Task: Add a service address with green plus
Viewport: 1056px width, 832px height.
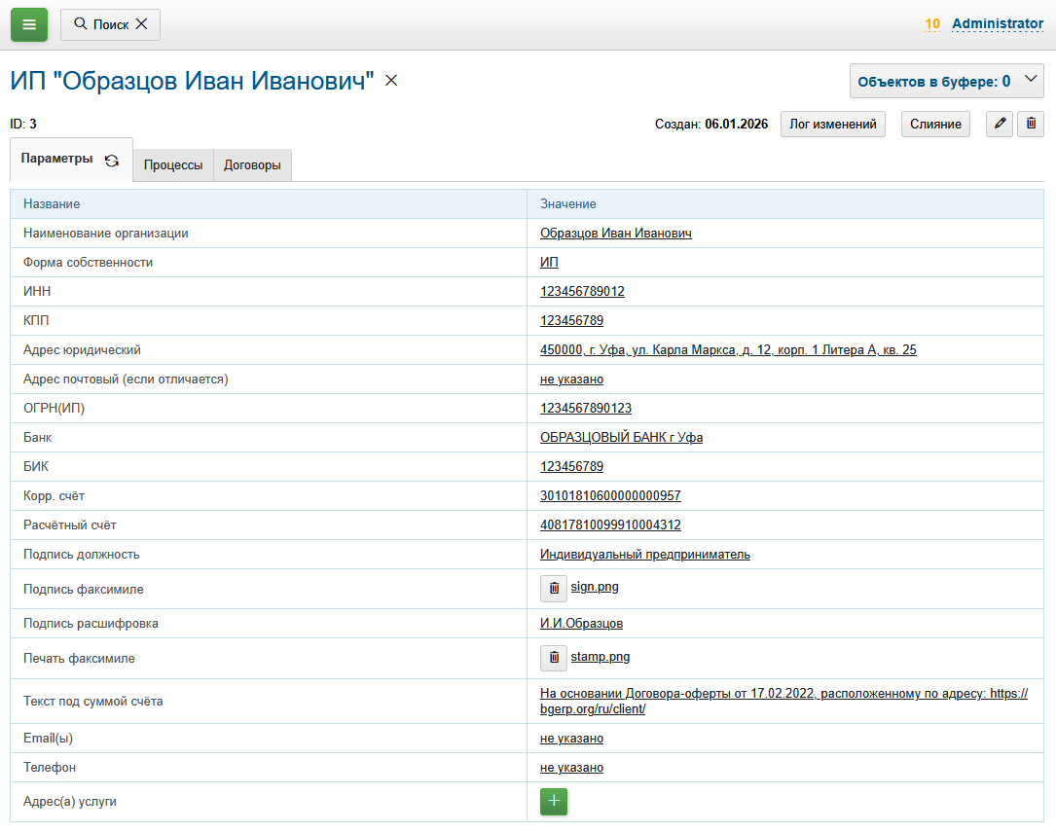Action: tap(554, 801)
